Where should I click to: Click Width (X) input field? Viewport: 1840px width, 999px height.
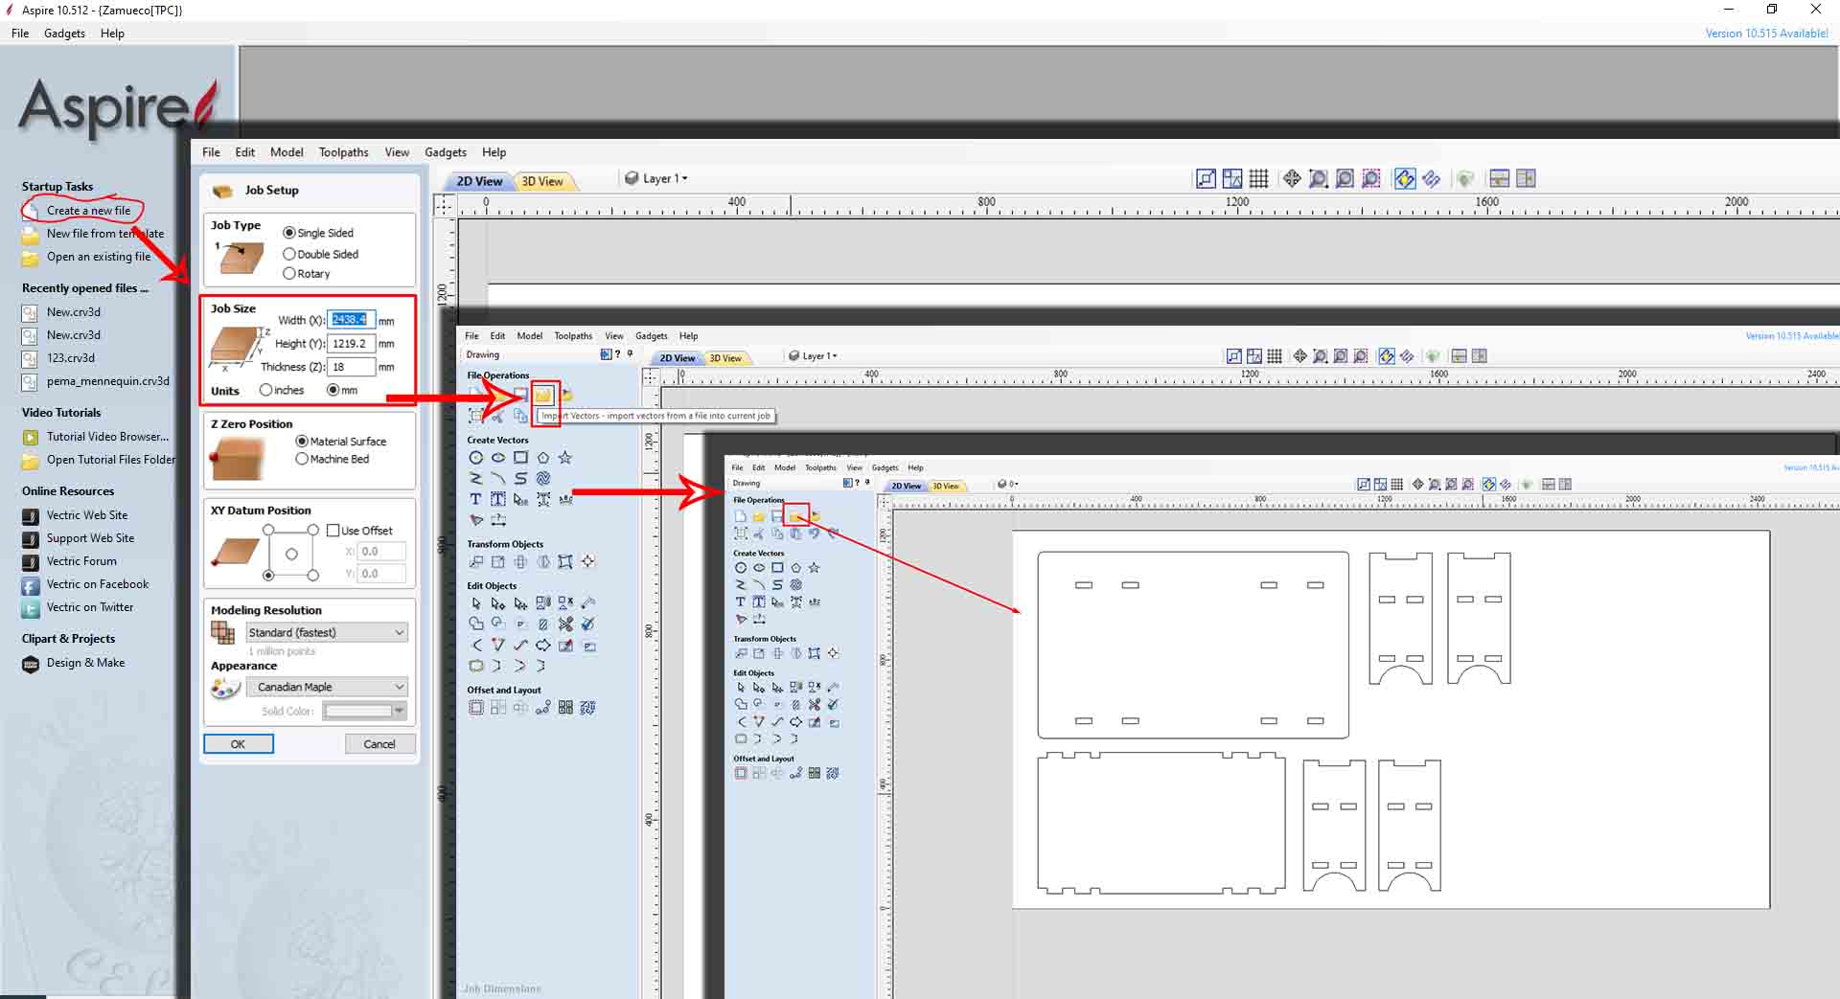[x=351, y=320]
